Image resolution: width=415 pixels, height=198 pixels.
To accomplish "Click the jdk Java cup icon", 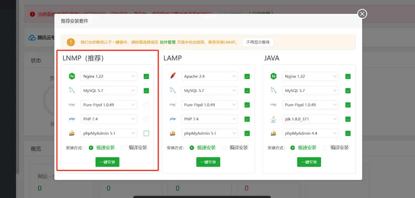I will 274,119.
